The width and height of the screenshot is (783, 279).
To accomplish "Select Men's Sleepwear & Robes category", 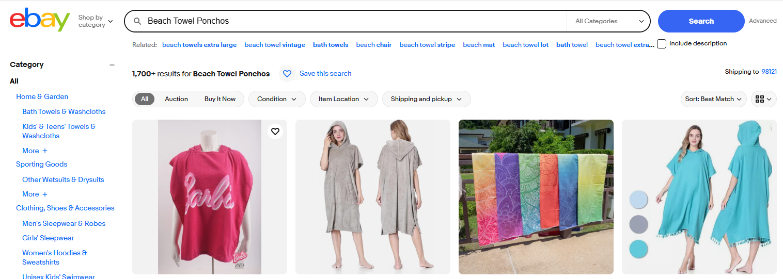I will coord(64,223).
